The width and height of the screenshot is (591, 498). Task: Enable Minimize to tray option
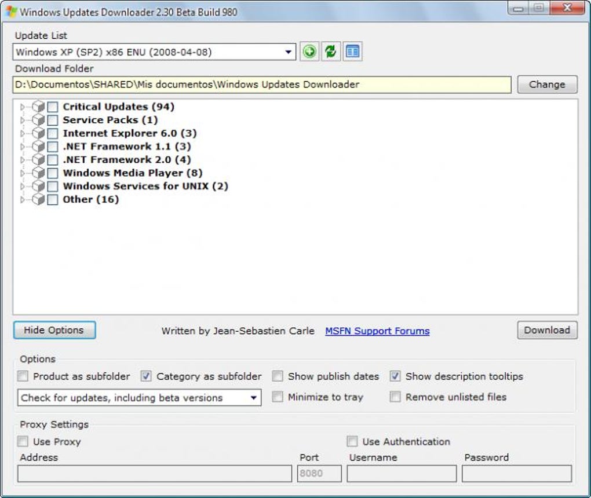[x=278, y=397]
